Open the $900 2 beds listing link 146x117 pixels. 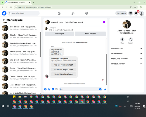61,30
